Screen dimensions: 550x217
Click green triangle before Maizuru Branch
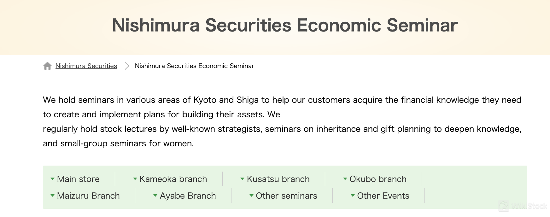pos(52,196)
